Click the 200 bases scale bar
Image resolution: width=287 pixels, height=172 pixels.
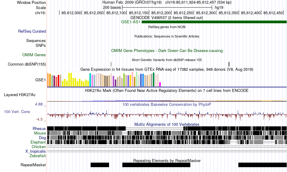click(x=167, y=8)
